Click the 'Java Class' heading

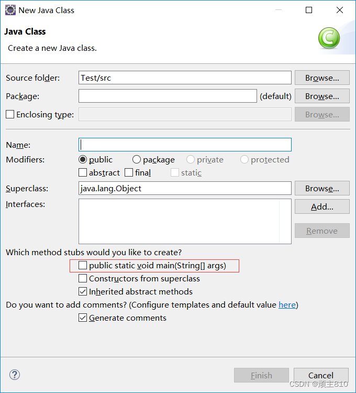click(25, 31)
